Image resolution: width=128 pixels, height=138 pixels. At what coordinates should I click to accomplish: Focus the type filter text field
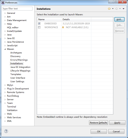pyautogui.click(x=17, y=9)
